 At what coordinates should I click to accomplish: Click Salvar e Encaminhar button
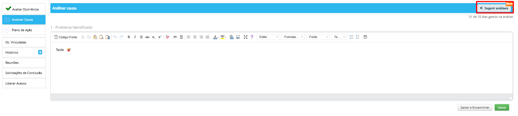coord(475,107)
